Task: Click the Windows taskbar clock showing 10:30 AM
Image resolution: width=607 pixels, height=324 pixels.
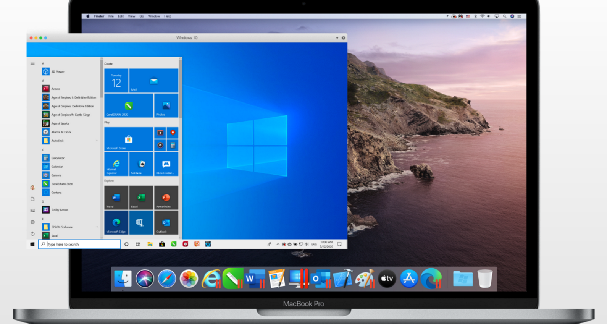Action: [x=326, y=244]
